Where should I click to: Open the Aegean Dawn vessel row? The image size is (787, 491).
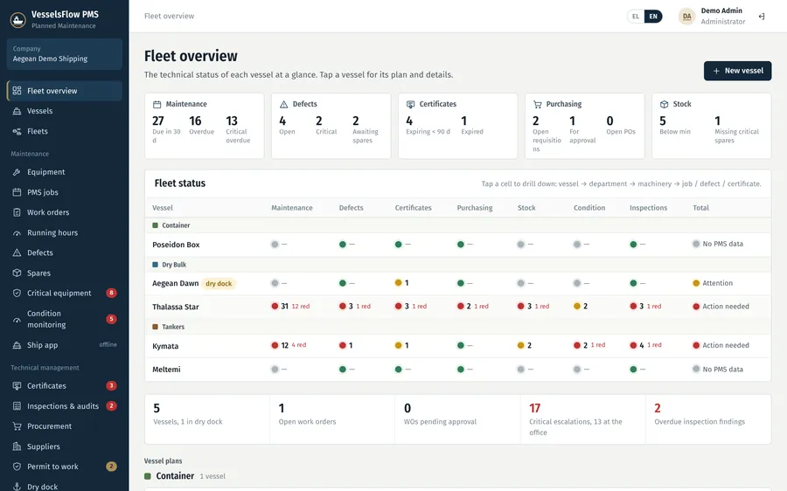(x=457, y=283)
